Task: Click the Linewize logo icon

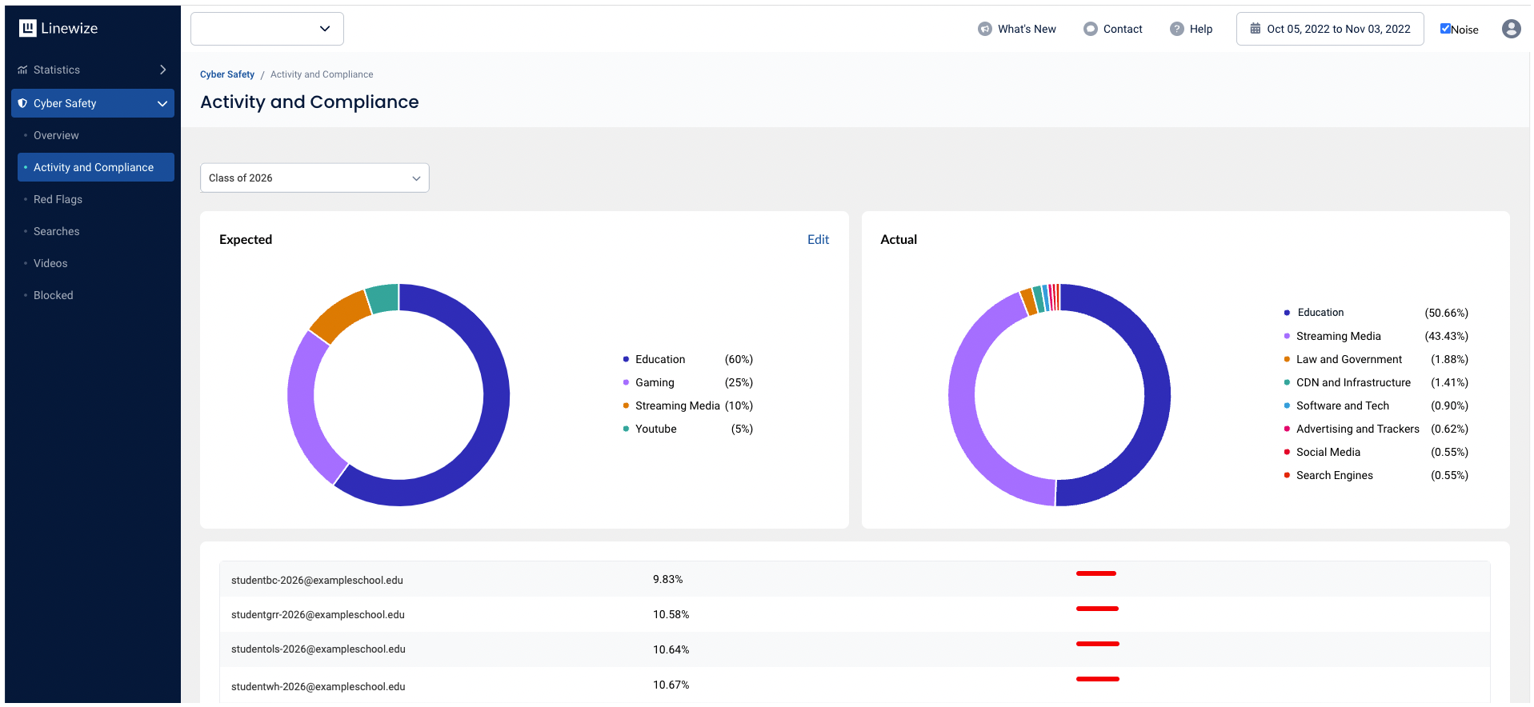Action: click(28, 28)
